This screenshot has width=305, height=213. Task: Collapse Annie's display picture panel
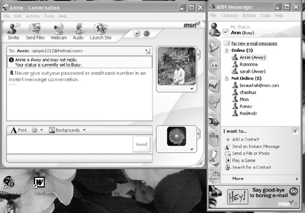click(198, 54)
